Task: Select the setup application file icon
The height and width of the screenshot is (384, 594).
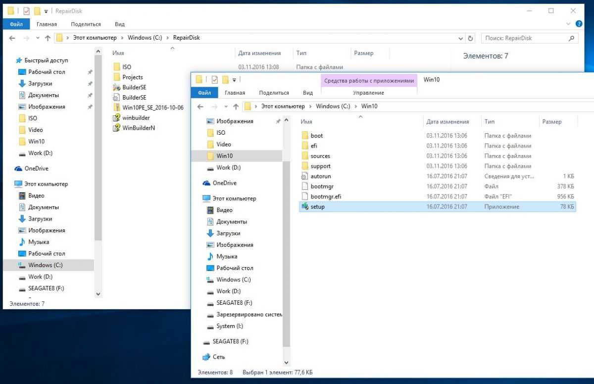Action: click(x=305, y=207)
